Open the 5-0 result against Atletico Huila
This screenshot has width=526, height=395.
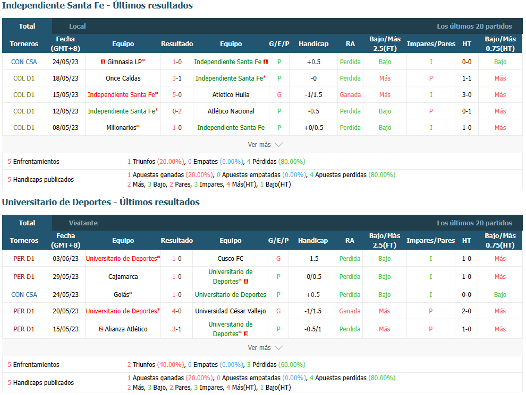click(177, 95)
